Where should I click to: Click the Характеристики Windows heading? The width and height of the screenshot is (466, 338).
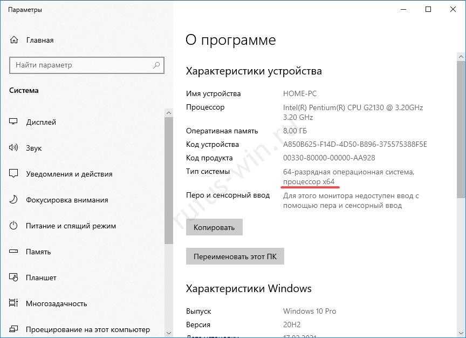(x=249, y=288)
